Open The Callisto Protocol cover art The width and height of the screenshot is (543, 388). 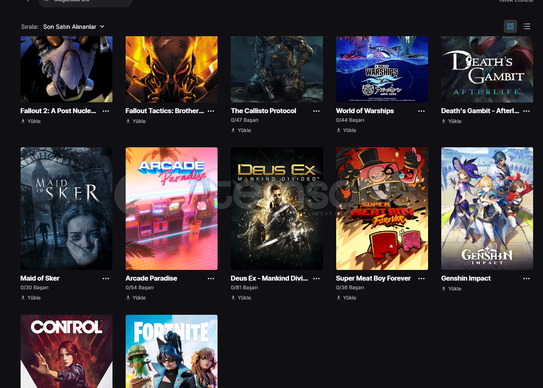pos(277,69)
